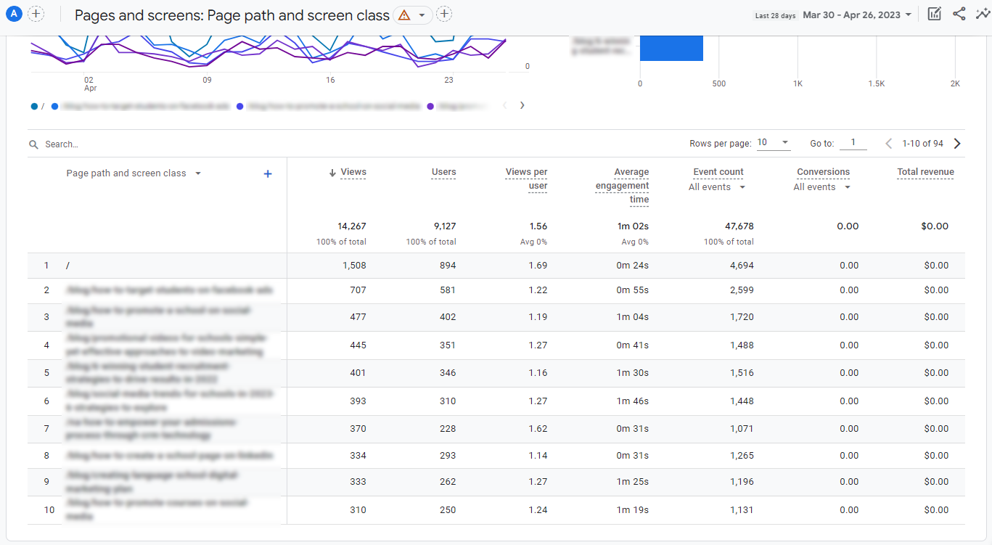Viewport: 992px width, 545px height.
Task: Open the orange warning triangle dropdown
Action: [413, 15]
